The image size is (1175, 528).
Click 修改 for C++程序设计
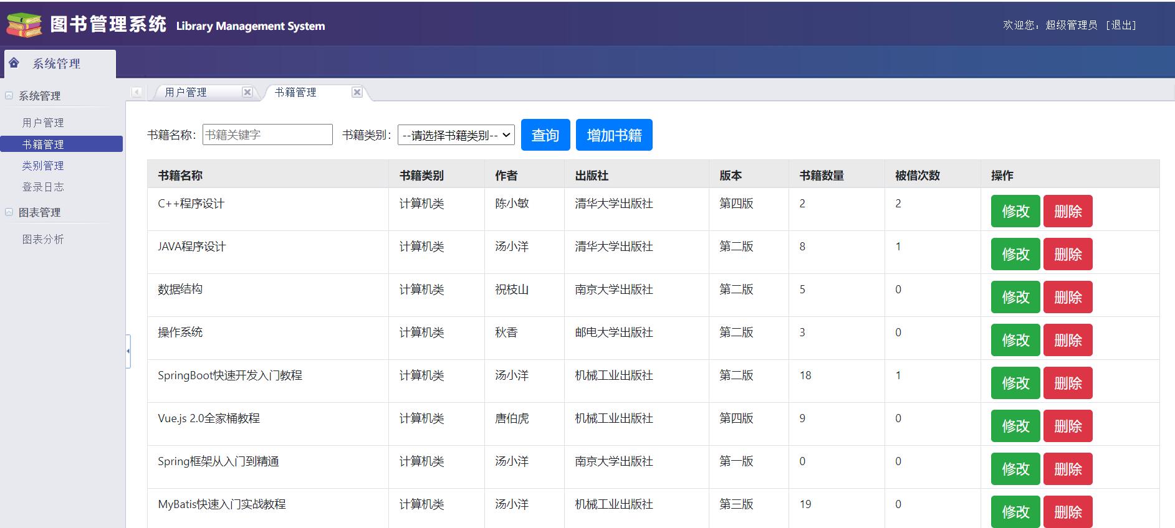click(1015, 211)
